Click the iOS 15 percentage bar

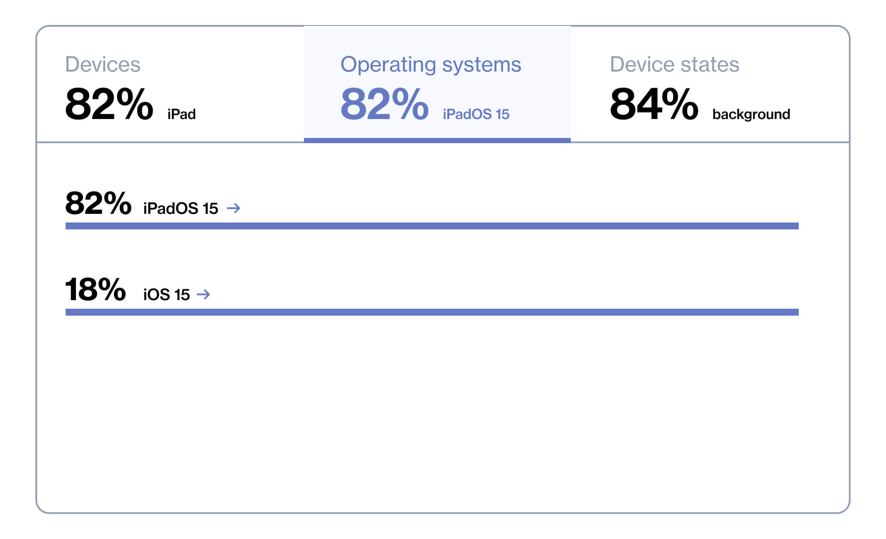click(x=432, y=312)
